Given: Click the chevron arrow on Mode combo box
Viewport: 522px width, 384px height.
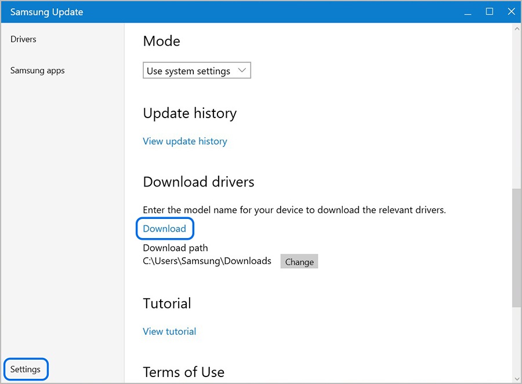Looking at the screenshot, I should click(x=242, y=71).
